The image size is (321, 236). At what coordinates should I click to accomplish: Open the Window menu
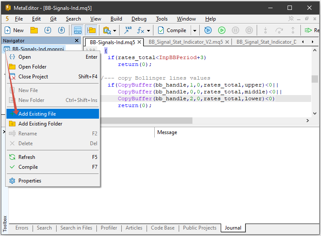point(186,19)
